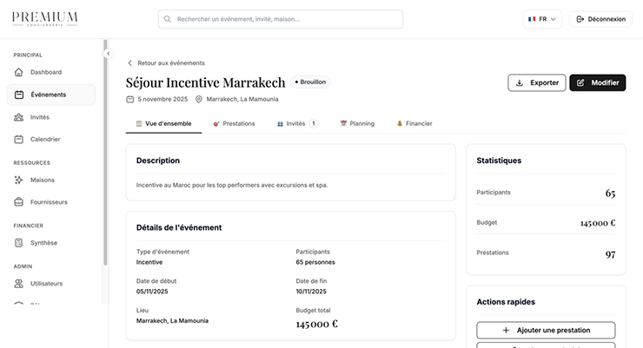Open the Synthèse financial icon
This screenshot has height=348, width=643.
pos(19,243)
